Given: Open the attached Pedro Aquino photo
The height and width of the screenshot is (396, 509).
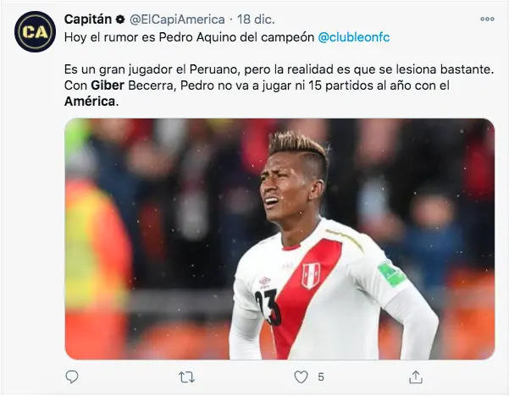Looking at the screenshot, I should click(279, 239).
